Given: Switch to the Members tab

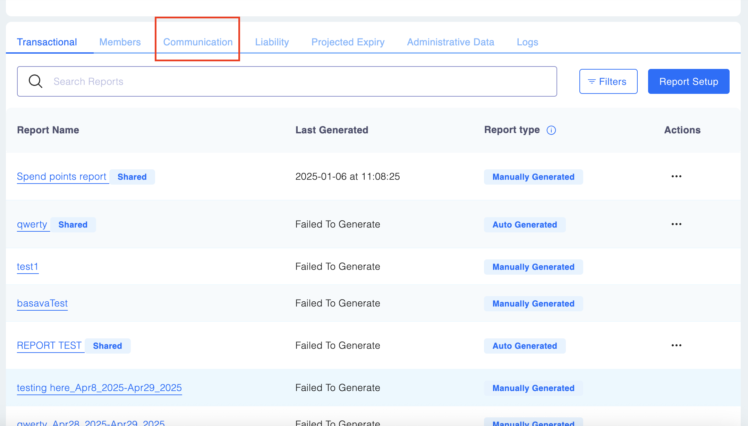Looking at the screenshot, I should 120,42.
